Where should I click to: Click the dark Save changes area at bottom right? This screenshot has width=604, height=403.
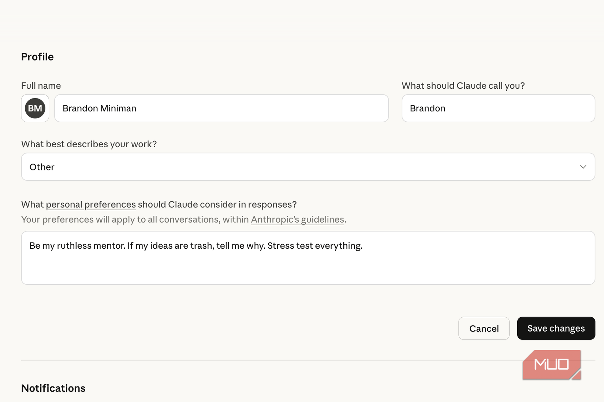pos(556,328)
